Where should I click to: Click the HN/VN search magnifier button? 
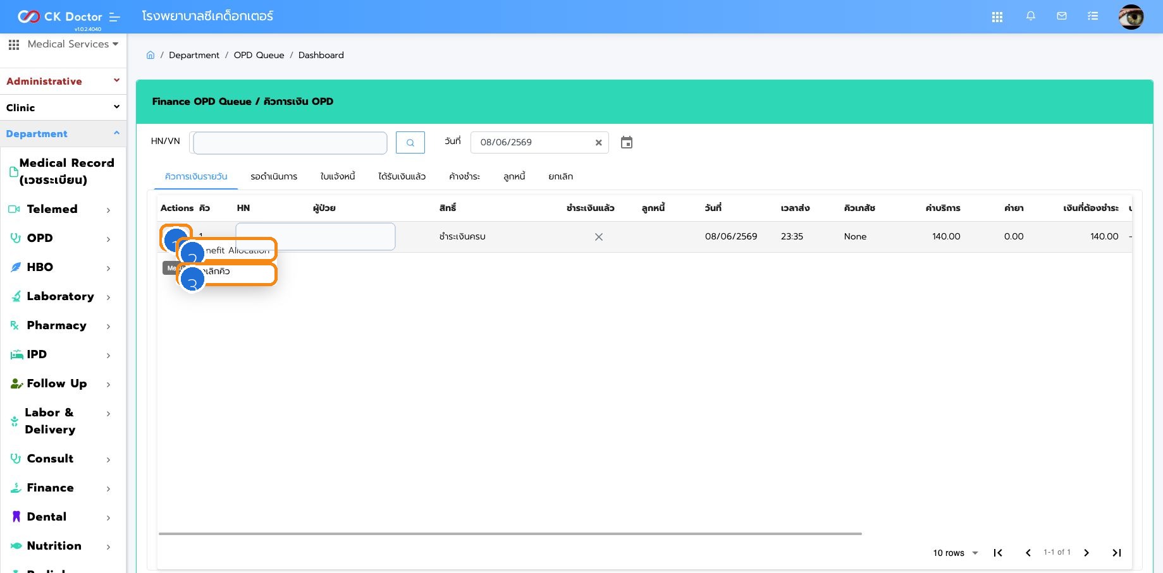410,142
